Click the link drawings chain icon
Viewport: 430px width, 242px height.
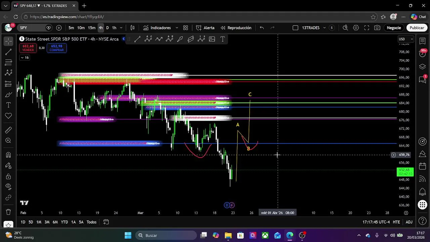[8, 198]
